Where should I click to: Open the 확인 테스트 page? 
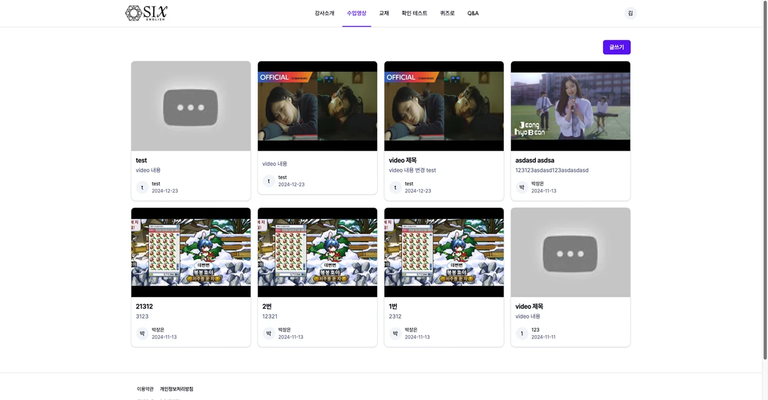(x=414, y=13)
